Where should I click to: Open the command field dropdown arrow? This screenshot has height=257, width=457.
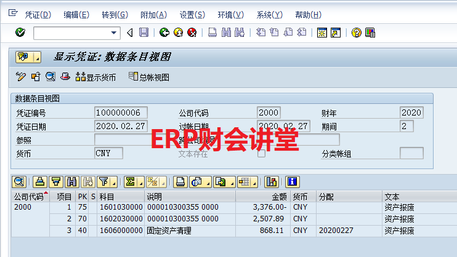pyautogui.click(x=114, y=33)
